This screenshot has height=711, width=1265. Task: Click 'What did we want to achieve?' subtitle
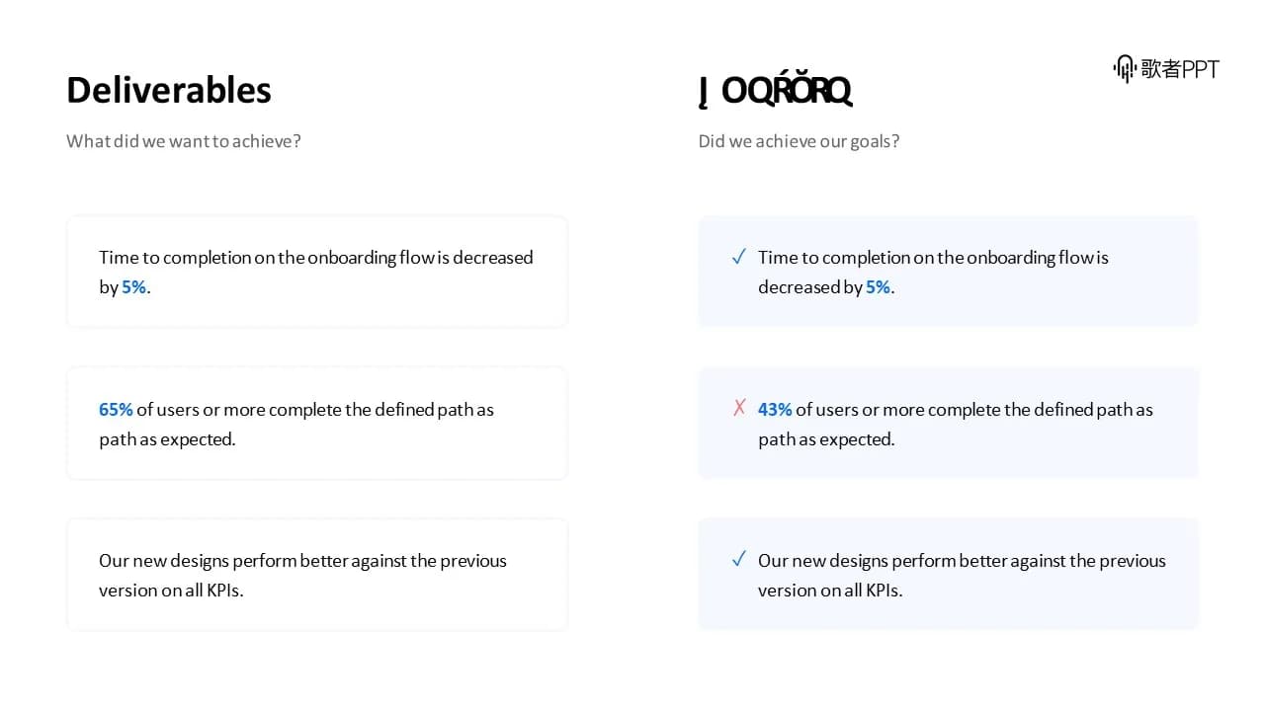(x=184, y=141)
